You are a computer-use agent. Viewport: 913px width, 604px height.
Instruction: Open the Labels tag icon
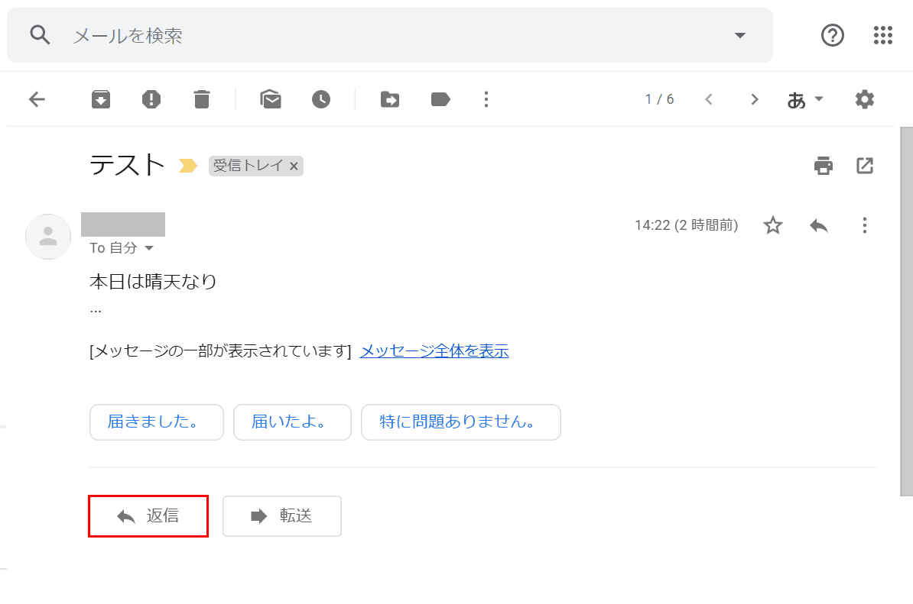(x=440, y=99)
